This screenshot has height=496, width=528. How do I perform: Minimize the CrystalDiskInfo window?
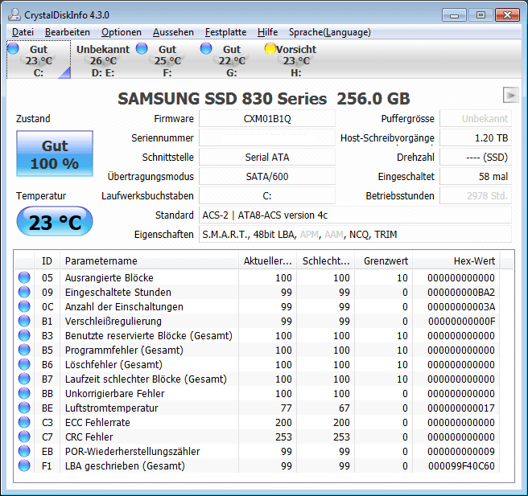(x=454, y=14)
